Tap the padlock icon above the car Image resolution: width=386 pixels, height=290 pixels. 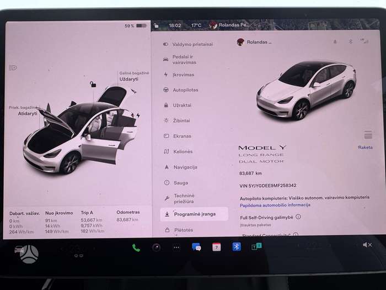(93, 85)
